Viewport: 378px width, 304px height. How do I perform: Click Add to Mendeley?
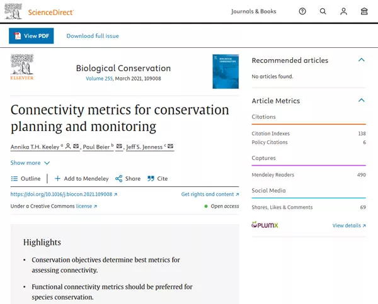click(x=81, y=179)
